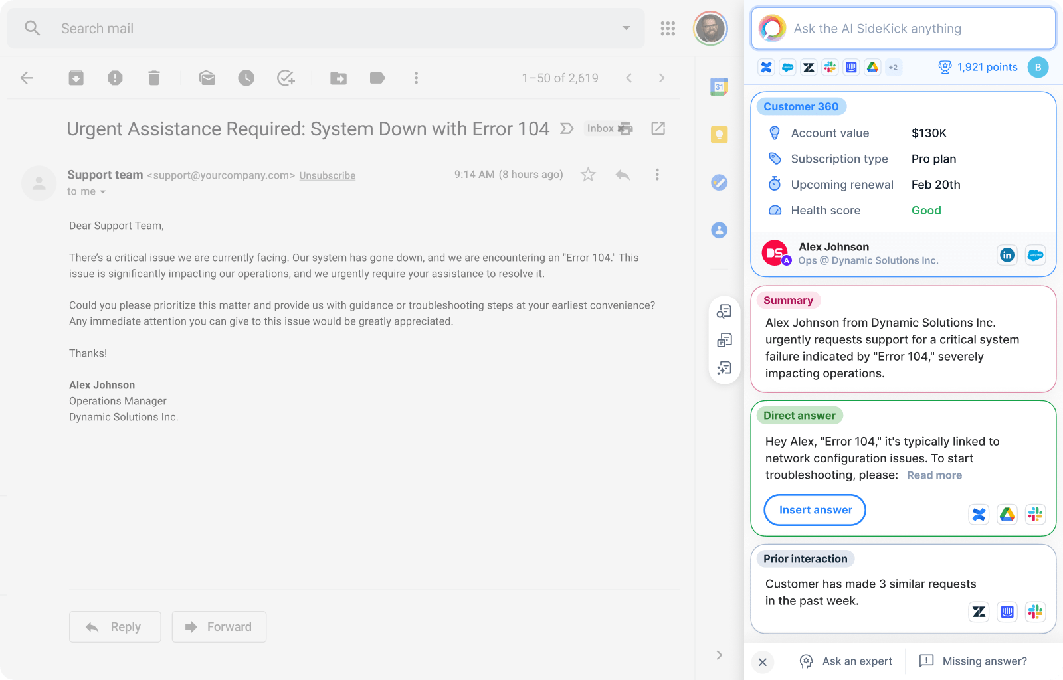
Task: Snooze the email with clock icon
Action: coord(246,78)
